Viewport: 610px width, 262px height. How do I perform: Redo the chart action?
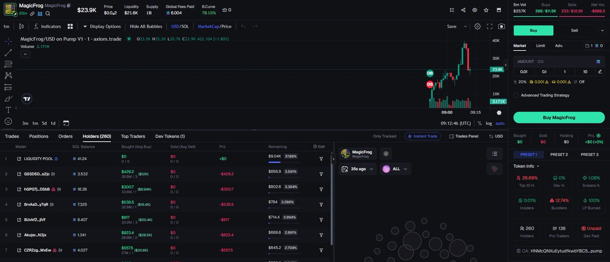(x=255, y=26)
